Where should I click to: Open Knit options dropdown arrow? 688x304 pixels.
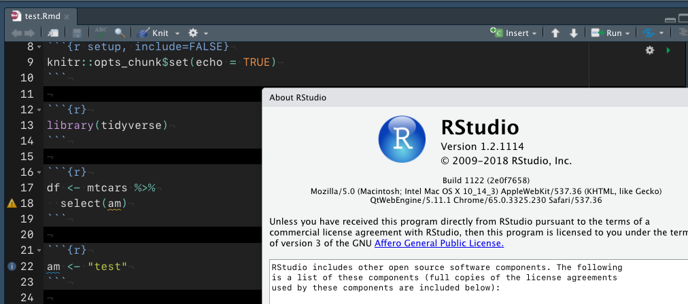click(x=177, y=33)
